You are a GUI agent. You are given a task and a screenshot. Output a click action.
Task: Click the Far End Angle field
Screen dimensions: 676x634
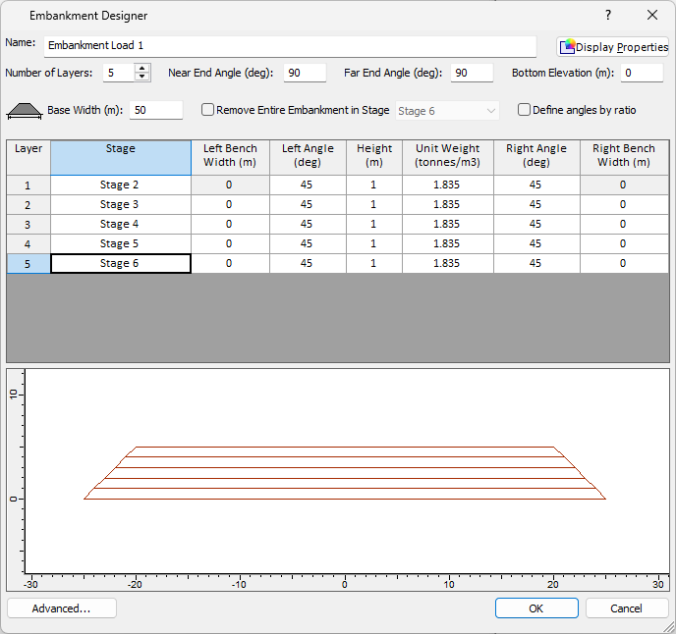(472, 73)
